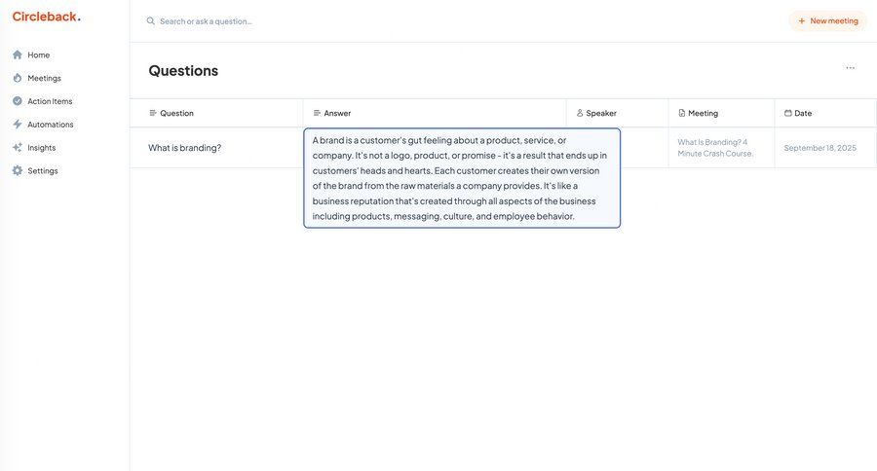
Task: Click the Meetings flame icon
Action: 18,78
